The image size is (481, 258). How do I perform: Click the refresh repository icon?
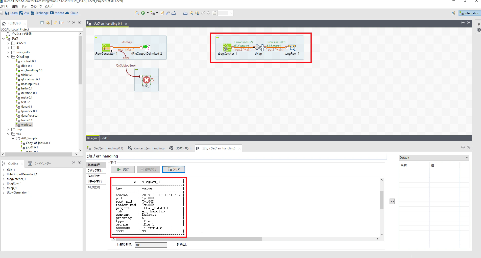coord(56,23)
